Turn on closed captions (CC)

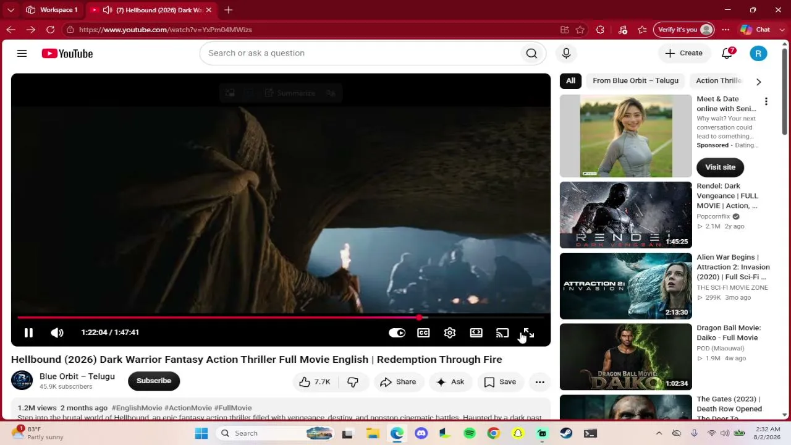(423, 333)
